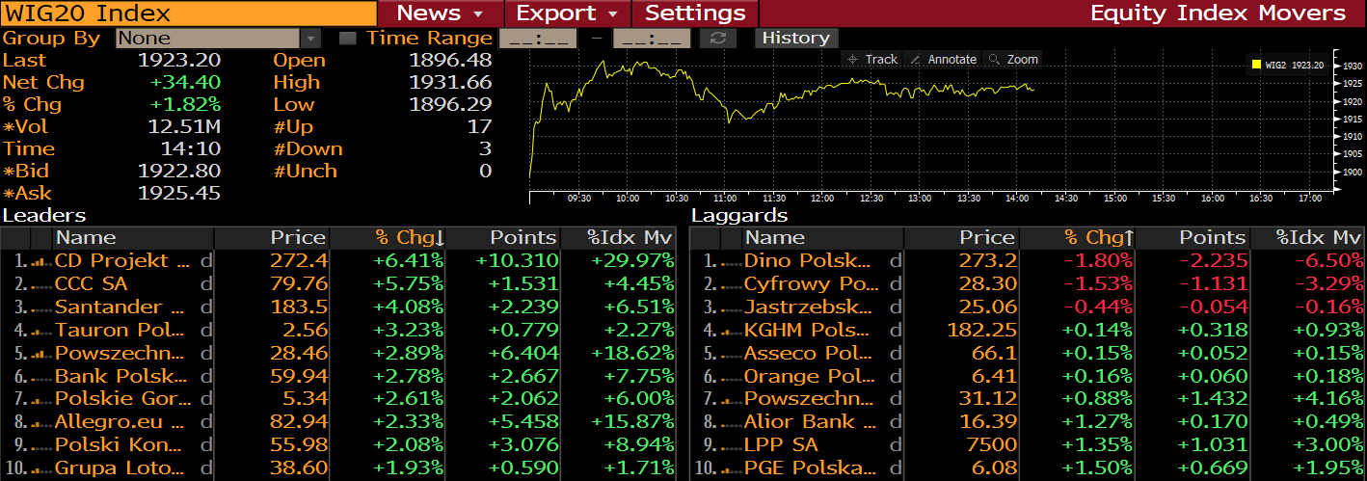The width and height of the screenshot is (1367, 481).
Task: Select CD Projekt in Leaders list
Action: [123, 261]
